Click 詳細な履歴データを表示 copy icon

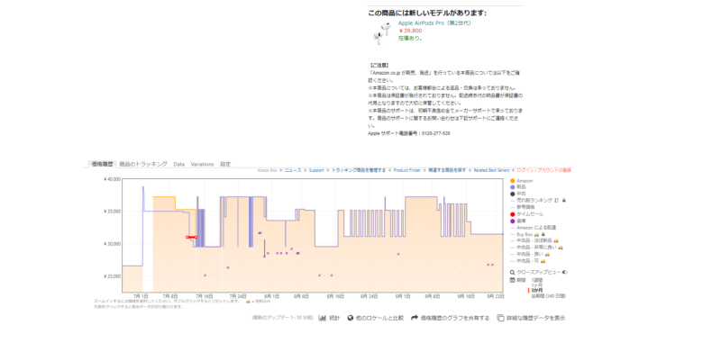[x=500, y=318]
